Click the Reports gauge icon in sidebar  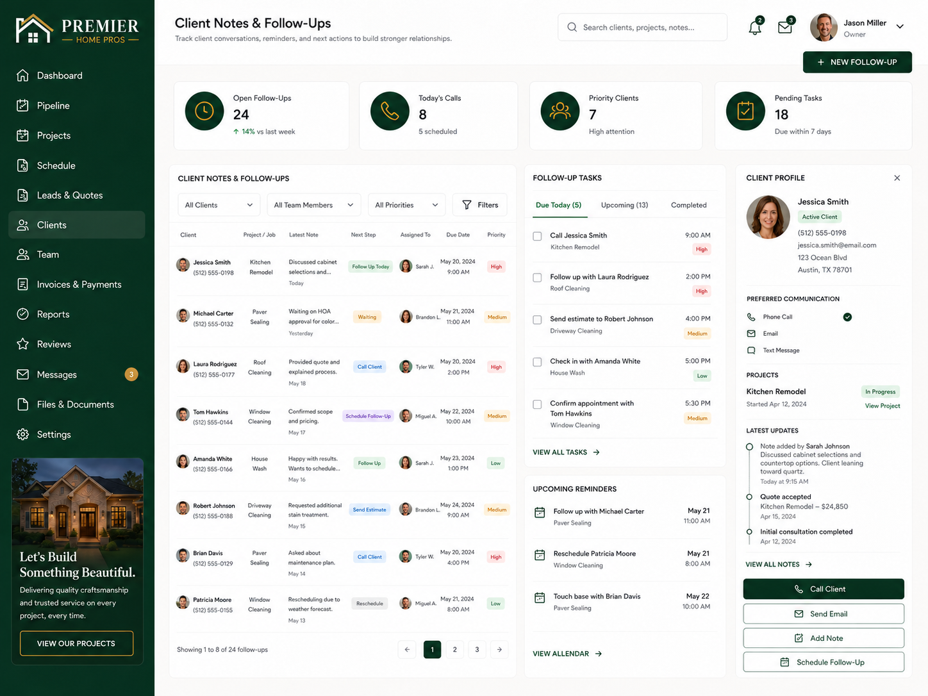pyautogui.click(x=23, y=314)
